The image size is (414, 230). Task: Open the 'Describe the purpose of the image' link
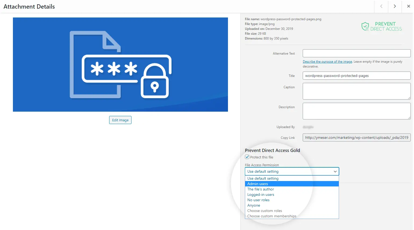(327, 62)
